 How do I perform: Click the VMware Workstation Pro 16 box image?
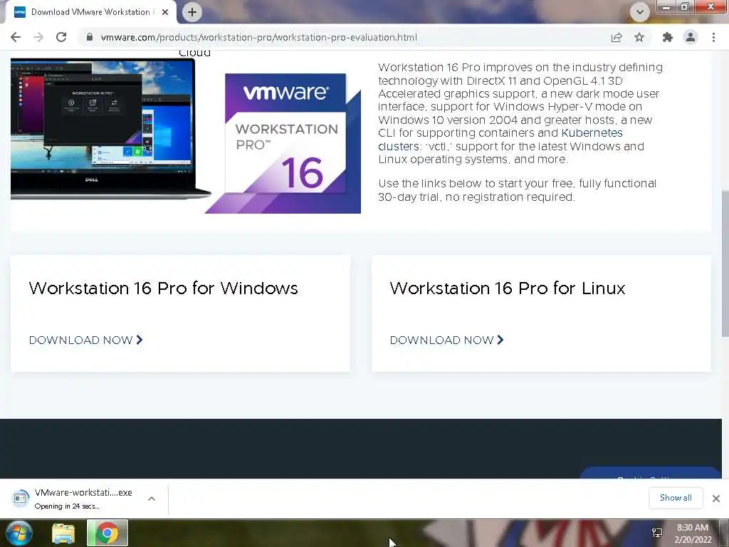tap(283, 143)
